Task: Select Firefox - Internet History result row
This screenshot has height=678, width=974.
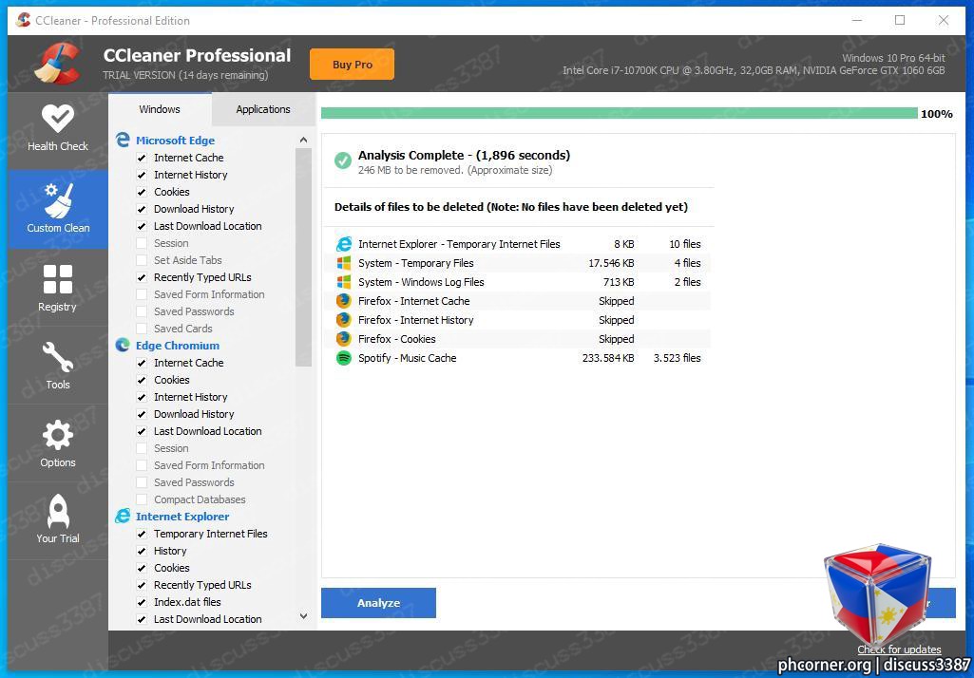Action: click(519, 320)
